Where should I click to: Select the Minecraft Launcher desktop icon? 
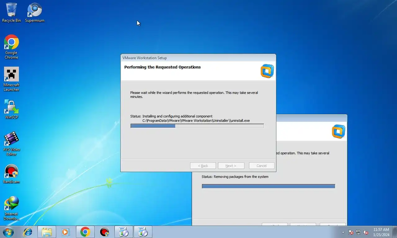tap(11, 79)
